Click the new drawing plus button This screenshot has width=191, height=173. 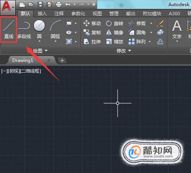click(62, 60)
